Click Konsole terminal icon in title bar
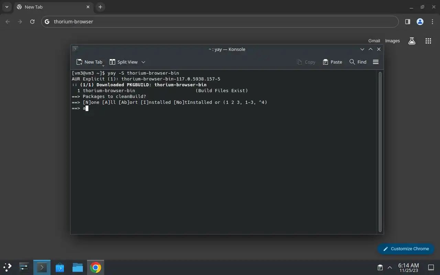 [75, 49]
